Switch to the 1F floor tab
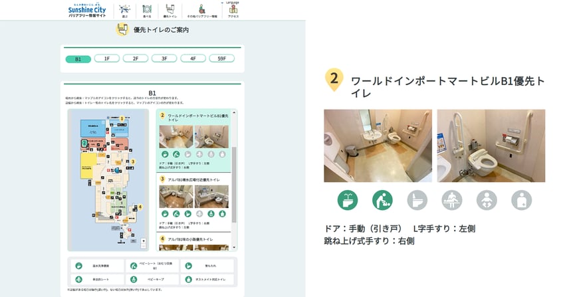Image resolution: width=565 pixels, height=297 pixels. [106, 58]
